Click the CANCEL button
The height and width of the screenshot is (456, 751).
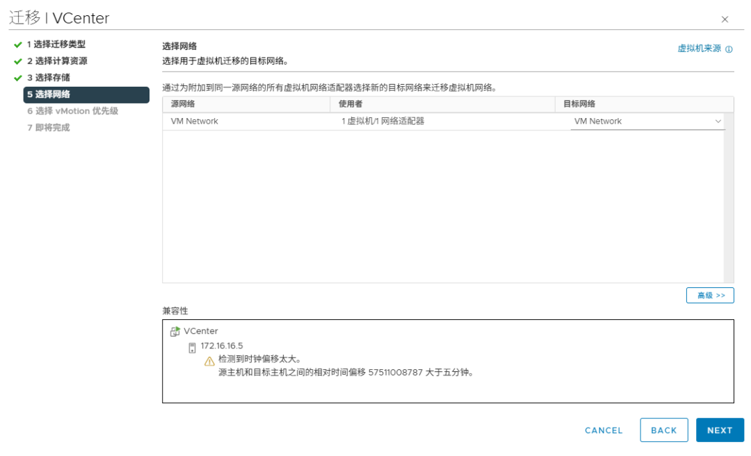[604, 430]
